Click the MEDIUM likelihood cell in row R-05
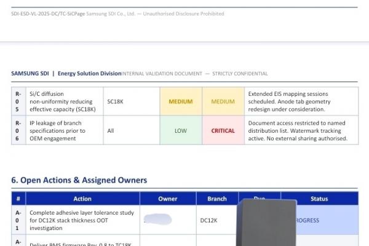369x246 pixels. pos(180,101)
